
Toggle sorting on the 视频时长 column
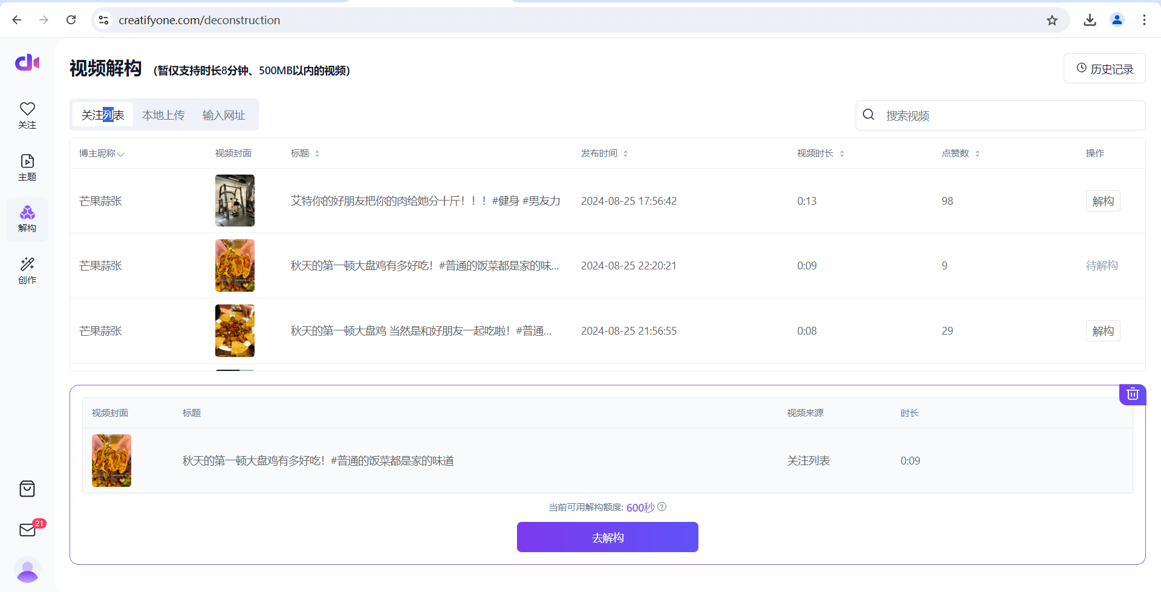point(843,153)
